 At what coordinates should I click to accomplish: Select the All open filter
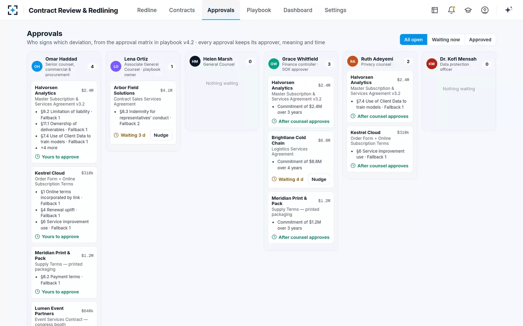[413, 39]
